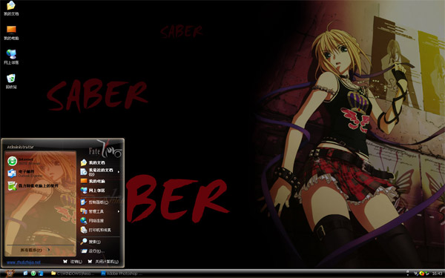The height and width of the screenshot is (278, 445).
Task: Open 搜索 search from Start menu
Action: (x=90, y=242)
